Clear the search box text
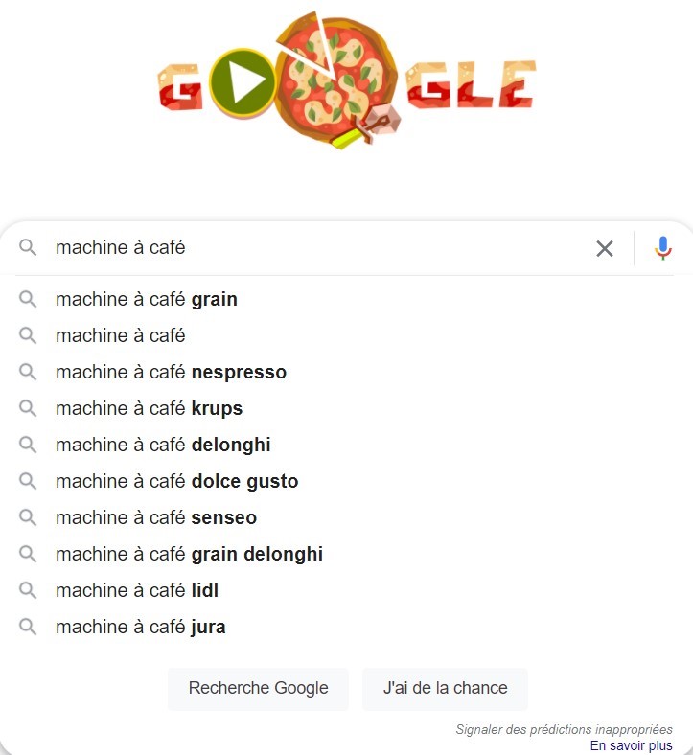 coord(605,249)
